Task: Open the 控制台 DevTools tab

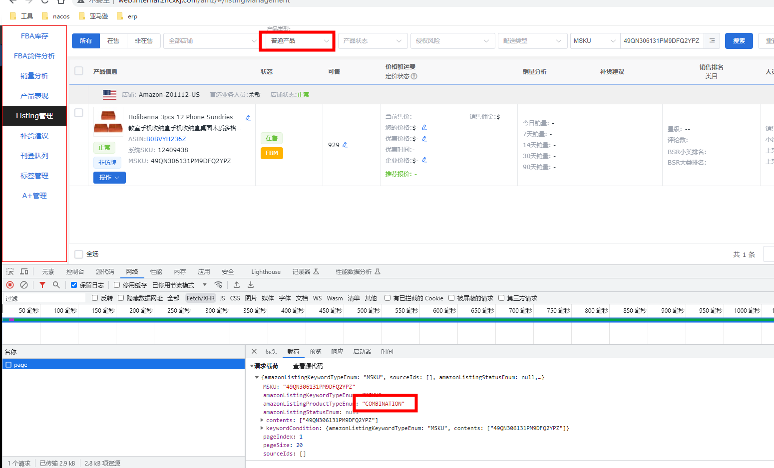Action: click(75, 271)
